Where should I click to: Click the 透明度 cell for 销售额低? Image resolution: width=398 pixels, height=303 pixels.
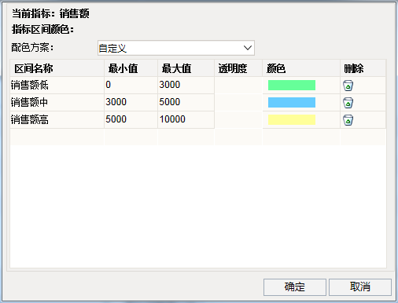238,86
